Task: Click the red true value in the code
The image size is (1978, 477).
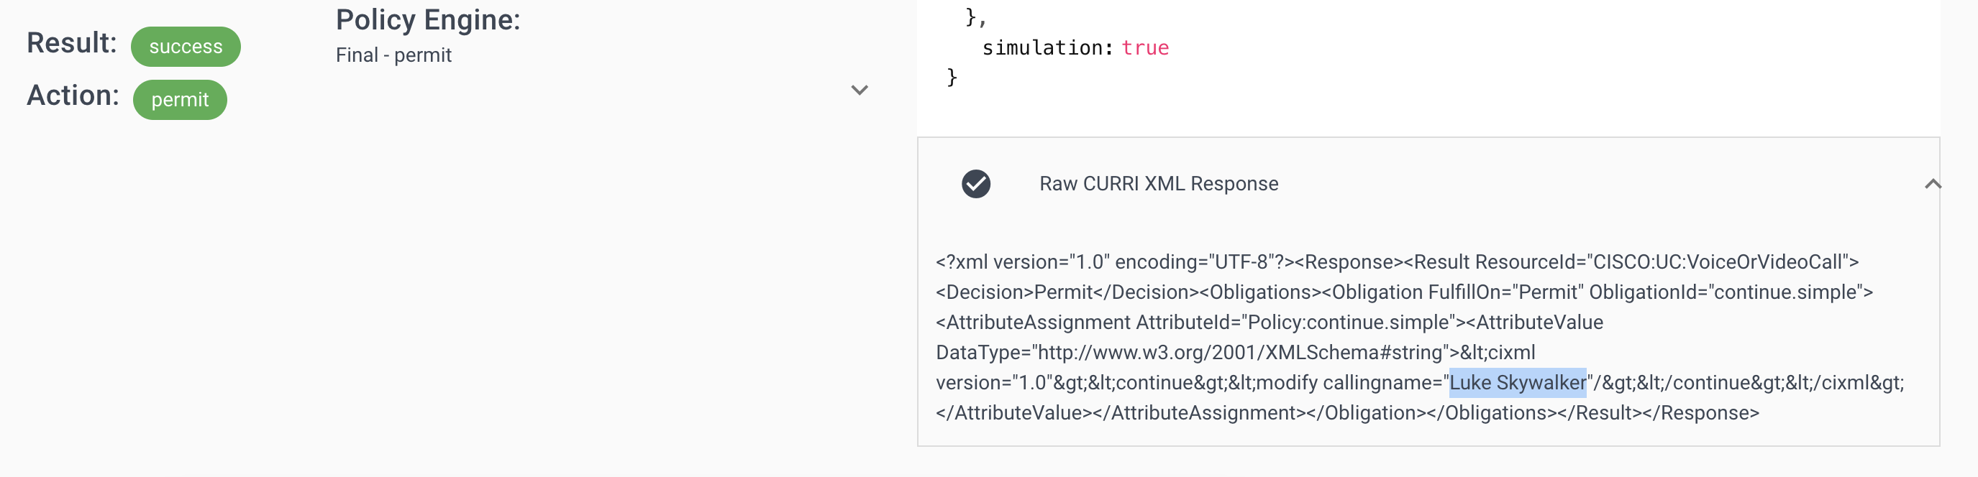Action: tap(1144, 48)
